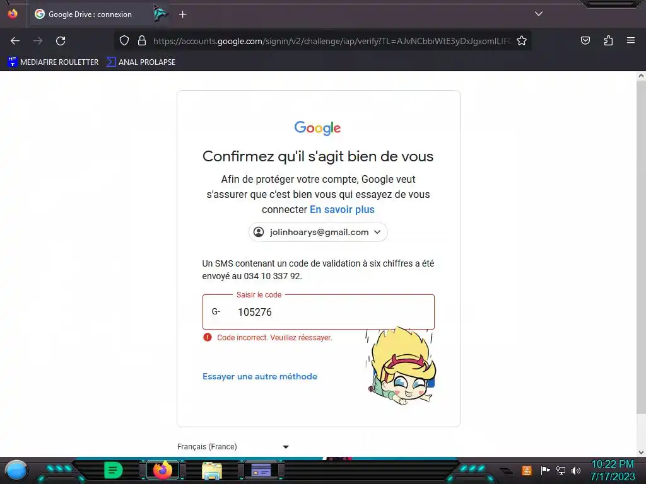Bookmark this page with the star icon
This screenshot has height=484, width=646.
(x=522, y=40)
